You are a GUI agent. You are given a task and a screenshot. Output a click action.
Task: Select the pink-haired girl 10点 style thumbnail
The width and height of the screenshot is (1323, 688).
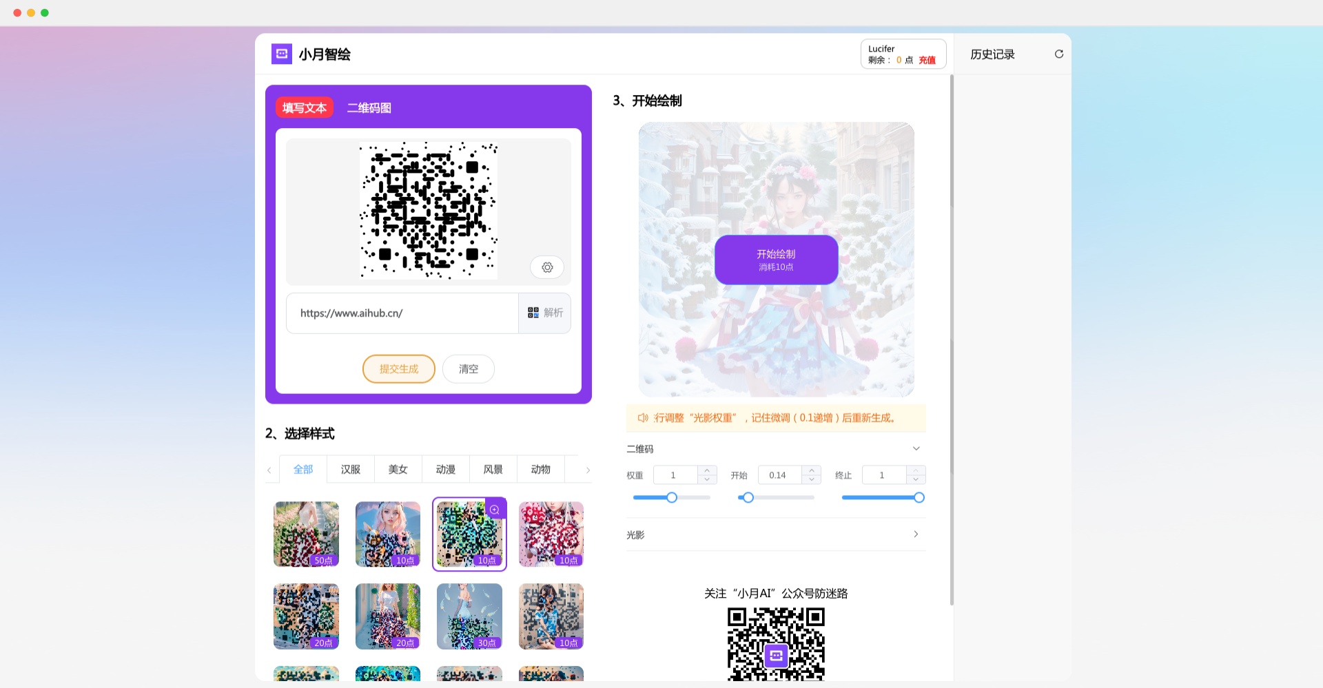tap(388, 534)
